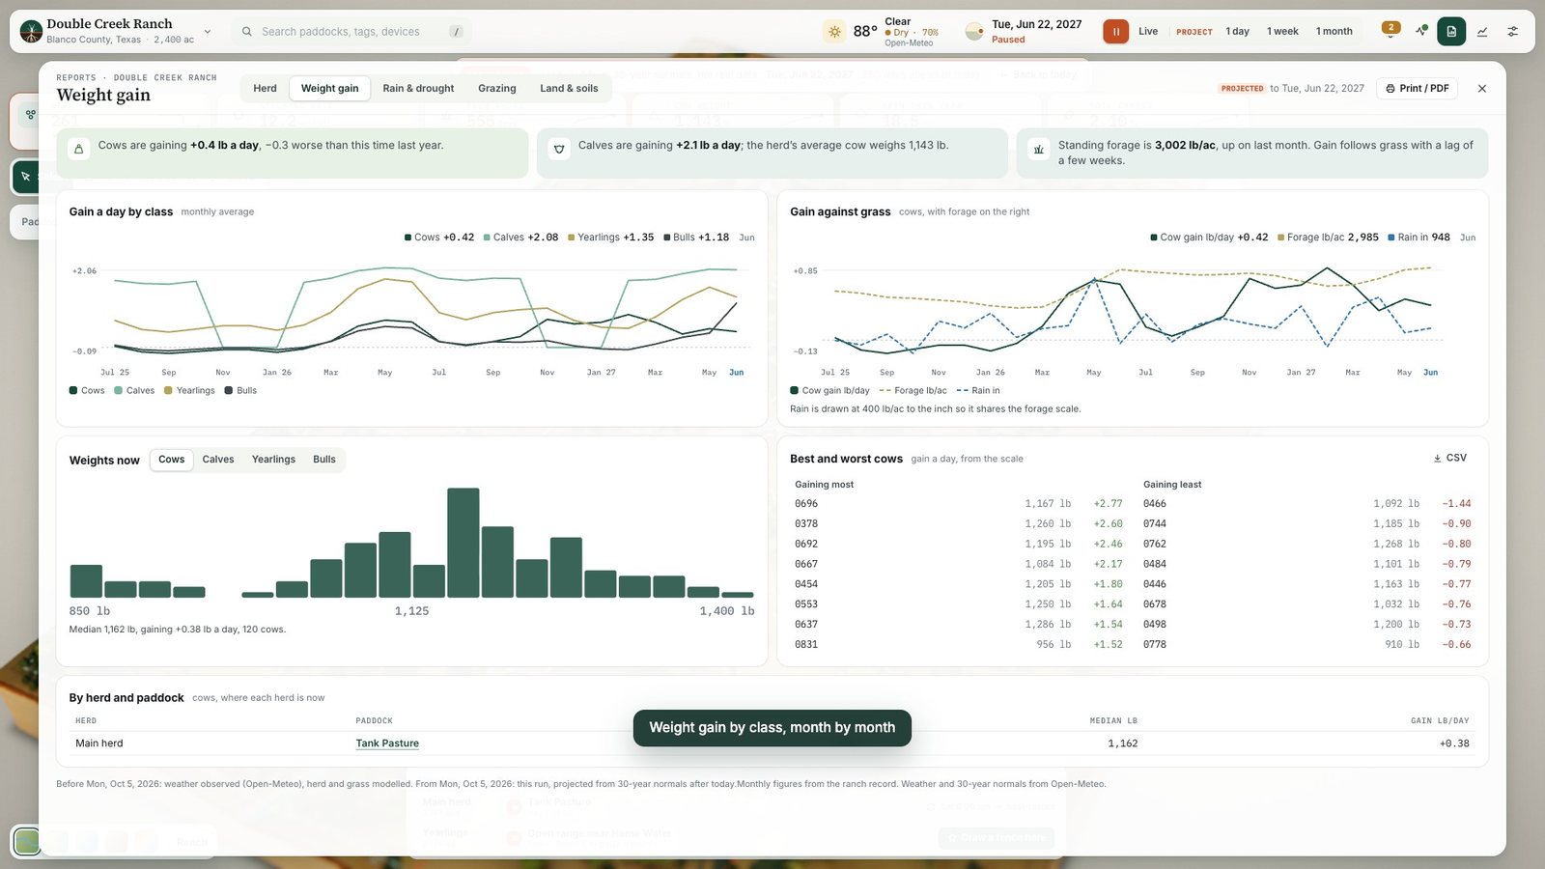Click the Double Creek Ranch logo
Image resolution: width=1545 pixels, height=869 pixels.
point(31,32)
